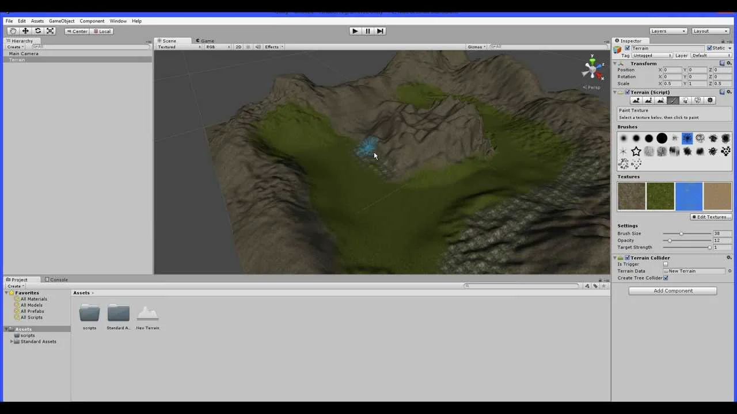Open the Terrain Settings gear tool

click(710, 101)
